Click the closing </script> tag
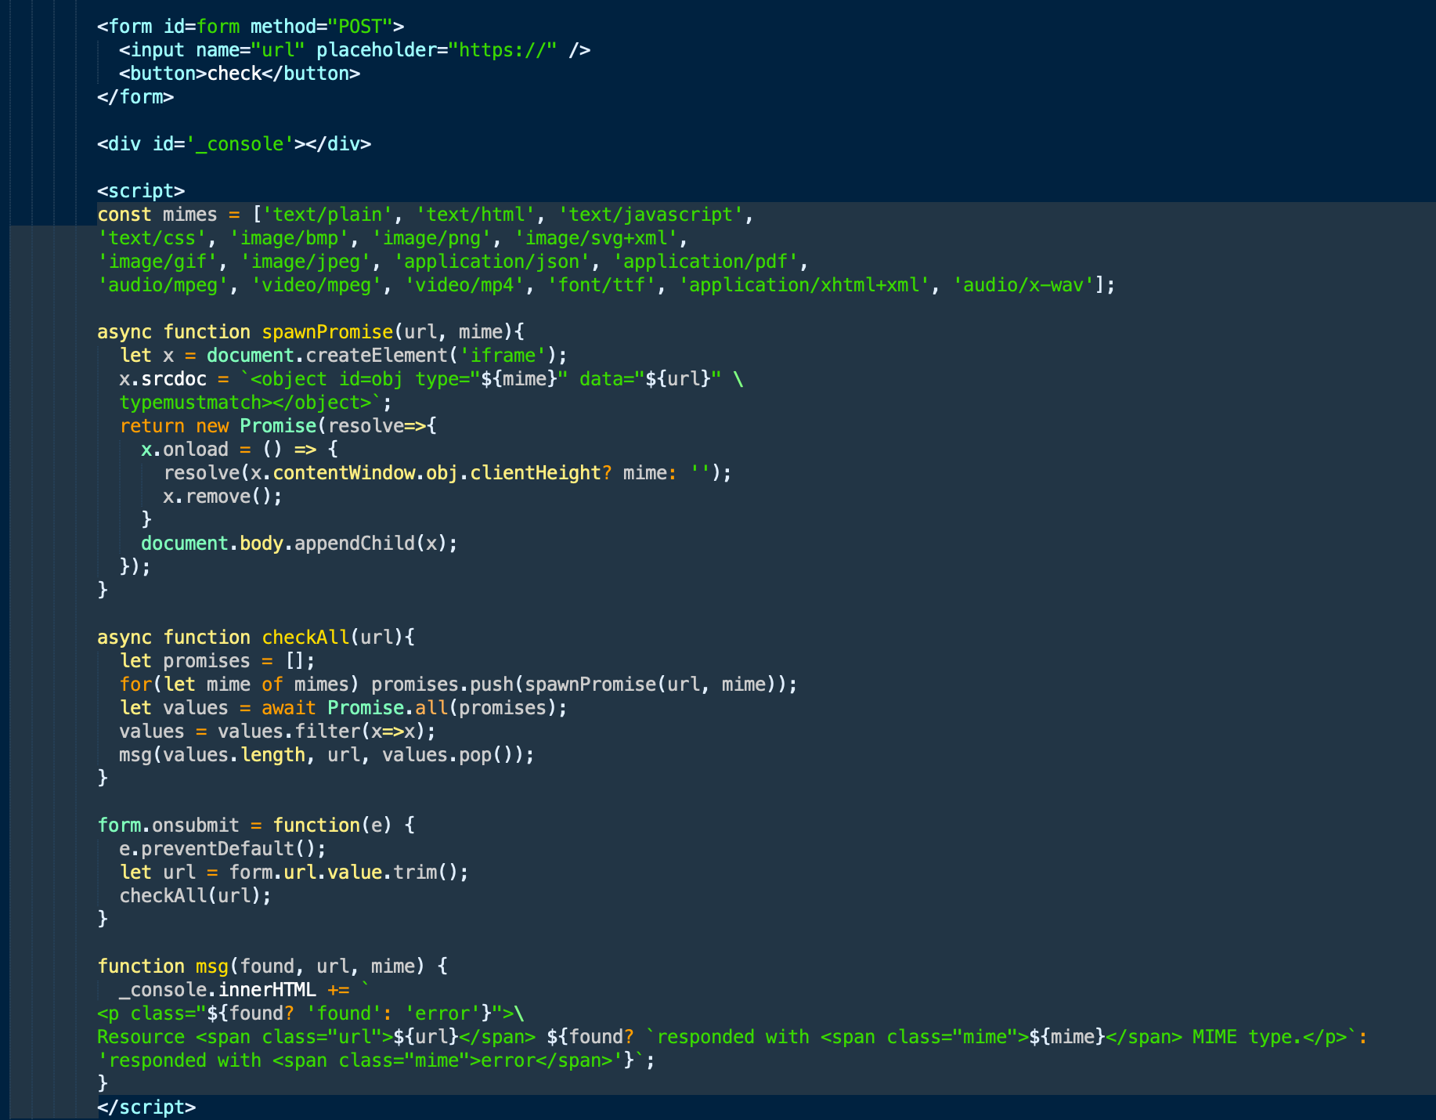The height and width of the screenshot is (1120, 1436). coord(146,1107)
